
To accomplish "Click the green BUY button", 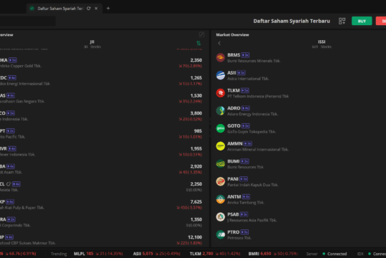I will (362, 21).
